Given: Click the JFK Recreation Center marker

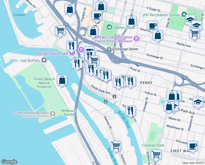Looking at the screenshot, I should tap(184, 14).
